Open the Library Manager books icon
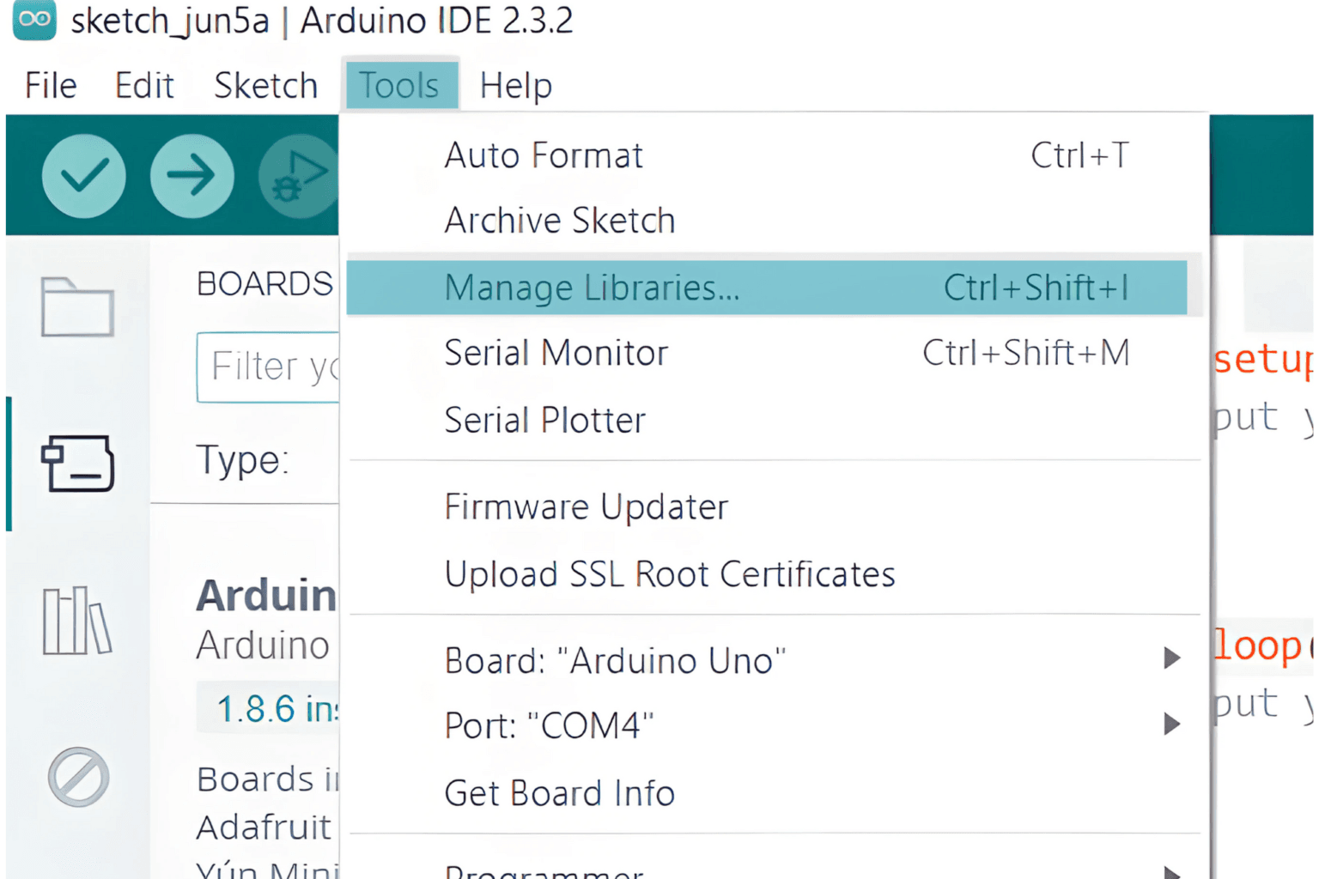The width and height of the screenshot is (1319, 879). click(x=77, y=621)
